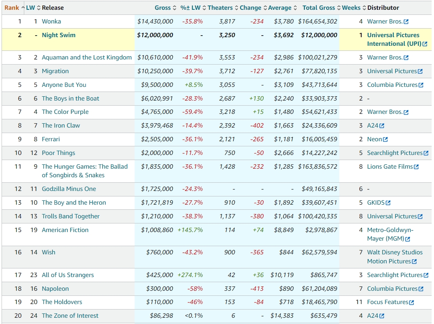The height and width of the screenshot is (324, 434).
Task: Sort by Theaters column header
Action: pos(223,8)
